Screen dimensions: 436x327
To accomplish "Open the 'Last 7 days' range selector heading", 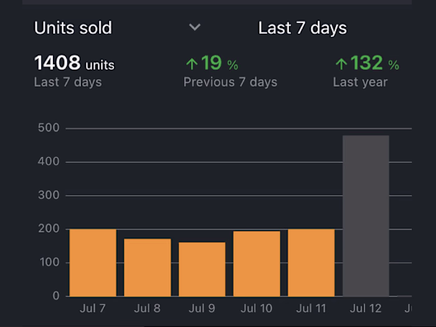I will [302, 28].
